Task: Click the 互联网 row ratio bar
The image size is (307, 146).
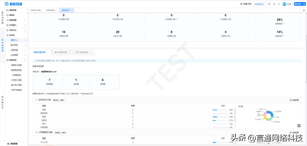Action: click(220, 120)
